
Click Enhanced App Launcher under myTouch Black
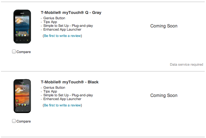click(x=62, y=99)
